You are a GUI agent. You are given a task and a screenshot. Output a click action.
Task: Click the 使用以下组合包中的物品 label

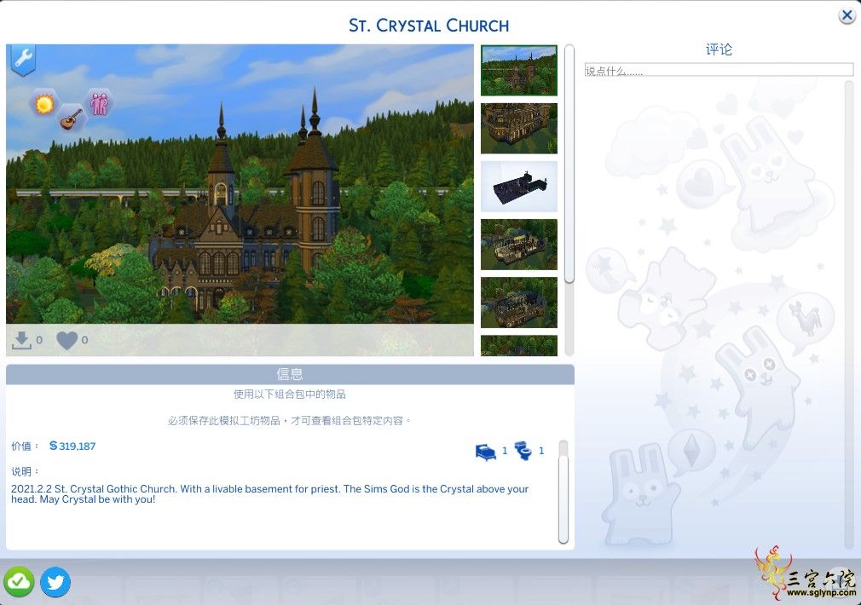click(290, 395)
